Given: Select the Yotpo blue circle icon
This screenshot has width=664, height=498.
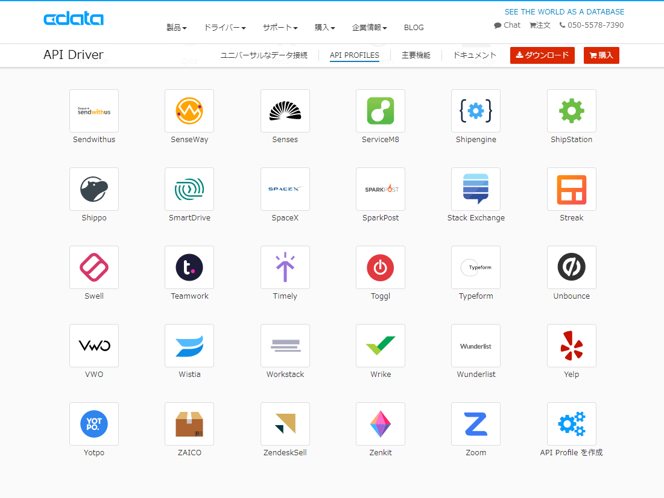Looking at the screenshot, I should [94, 423].
